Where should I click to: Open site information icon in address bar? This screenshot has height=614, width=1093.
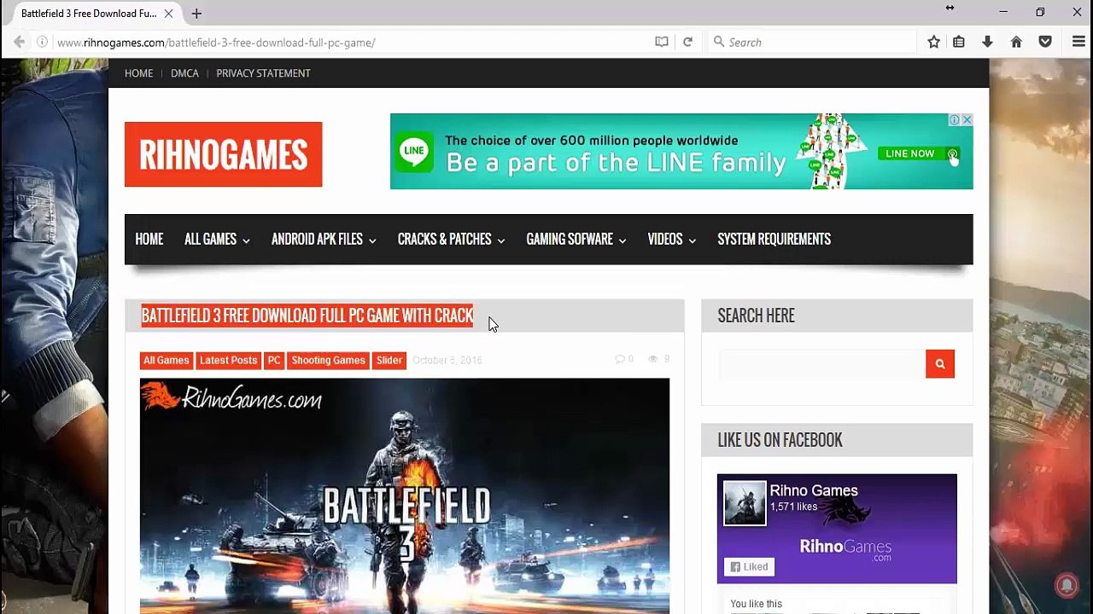coord(42,42)
